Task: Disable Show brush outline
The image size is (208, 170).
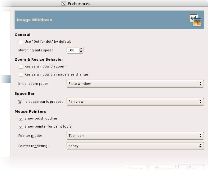Action: pos(21,119)
